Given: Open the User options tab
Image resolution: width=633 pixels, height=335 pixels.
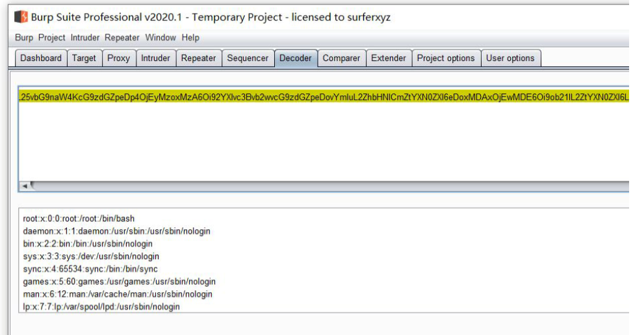Looking at the screenshot, I should pyautogui.click(x=510, y=58).
